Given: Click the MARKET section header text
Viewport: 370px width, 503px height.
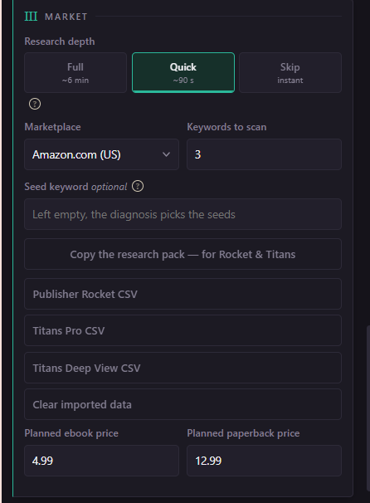Looking at the screenshot, I should [66, 17].
